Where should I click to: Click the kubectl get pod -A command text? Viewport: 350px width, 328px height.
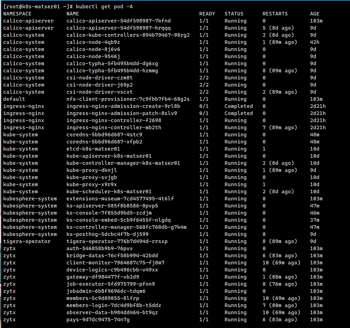point(102,6)
